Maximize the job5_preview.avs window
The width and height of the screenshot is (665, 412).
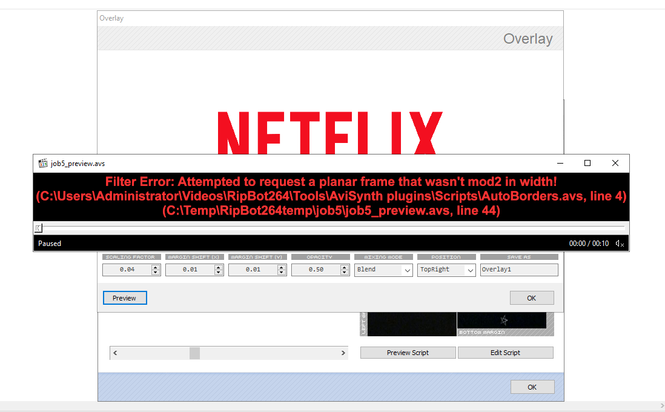click(587, 164)
